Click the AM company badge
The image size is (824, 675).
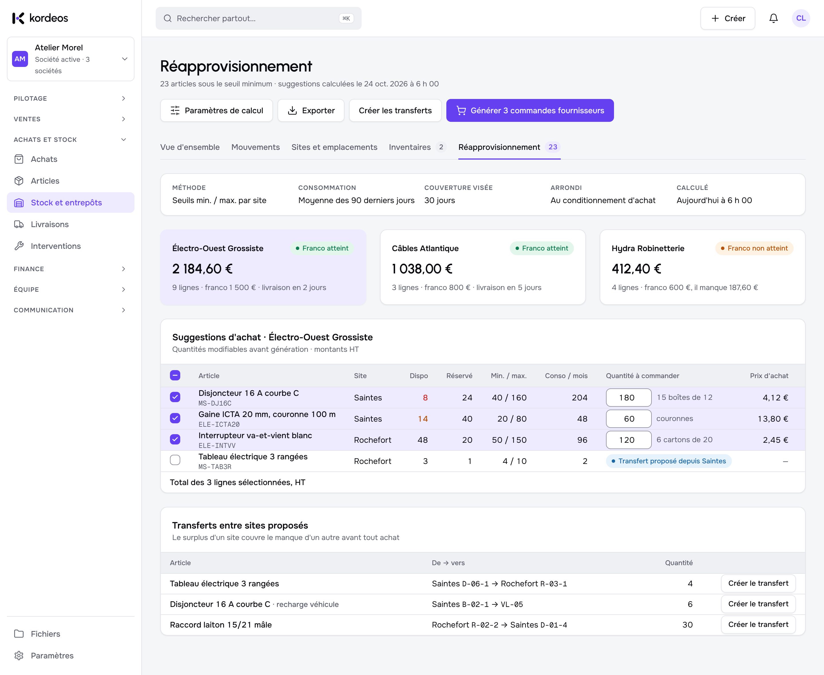coord(20,59)
